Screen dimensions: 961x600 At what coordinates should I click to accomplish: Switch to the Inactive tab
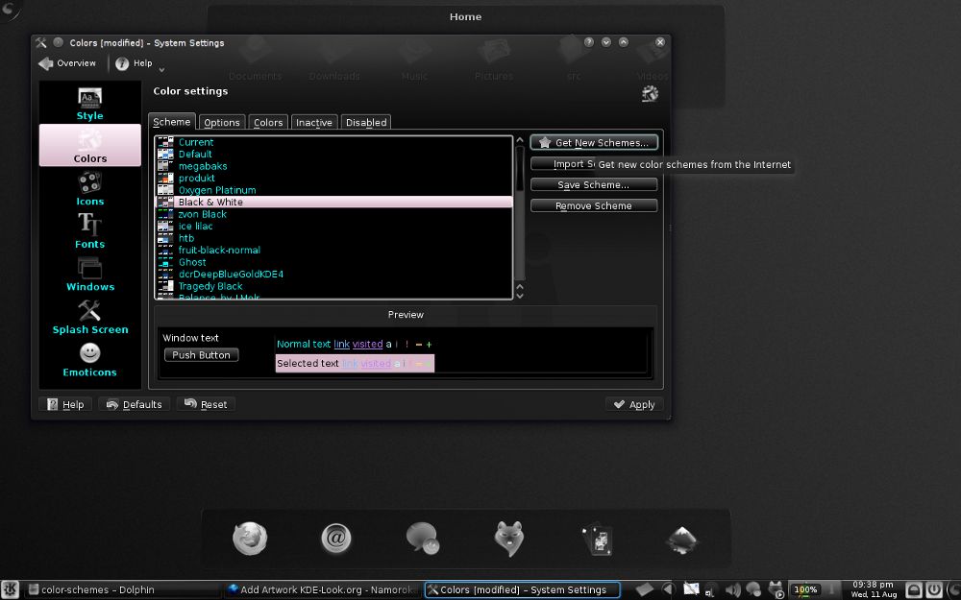tap(314, 123)
